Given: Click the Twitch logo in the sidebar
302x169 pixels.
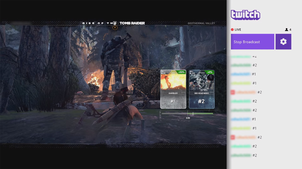Looking at the screenshot, I should [x=245, y=15].
